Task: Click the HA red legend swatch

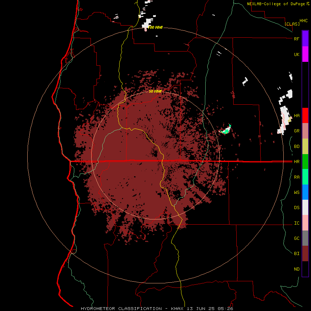Action: coord(305,115)
